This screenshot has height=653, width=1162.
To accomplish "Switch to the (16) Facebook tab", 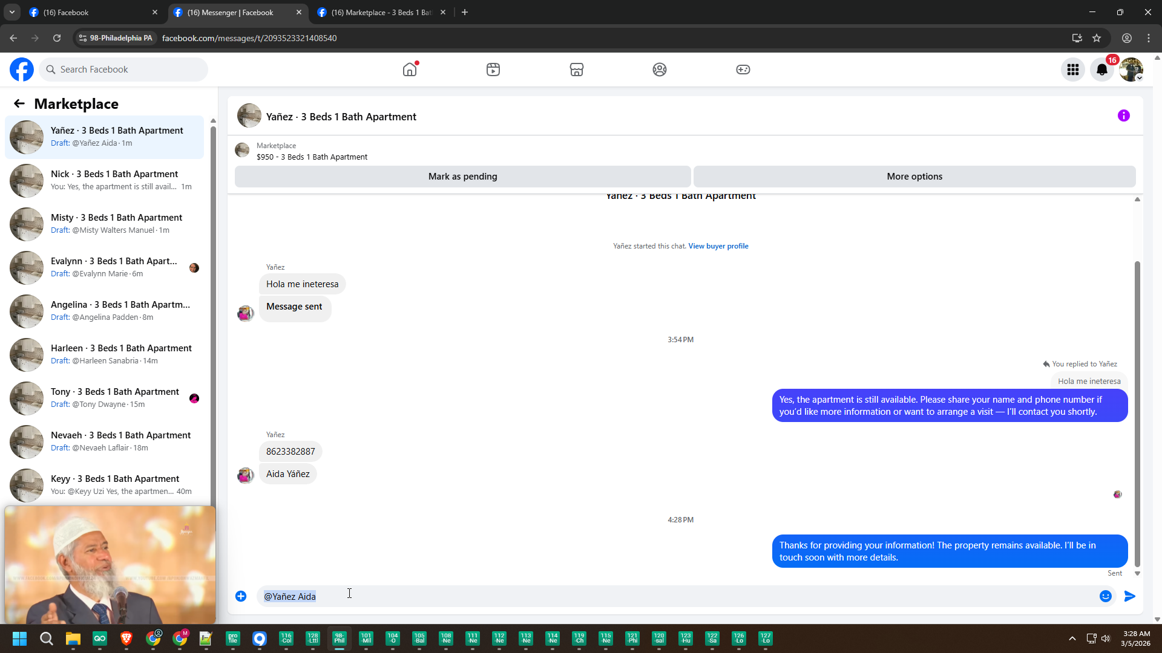I will (94, 12).
